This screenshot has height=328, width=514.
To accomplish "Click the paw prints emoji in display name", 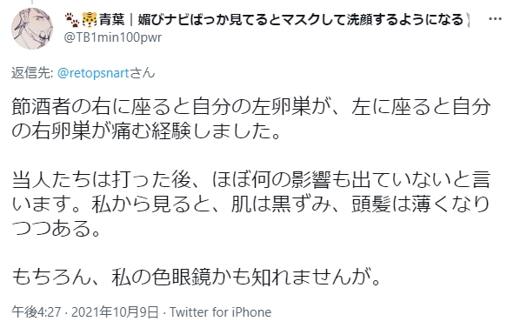I will click(x=72, y=20).
